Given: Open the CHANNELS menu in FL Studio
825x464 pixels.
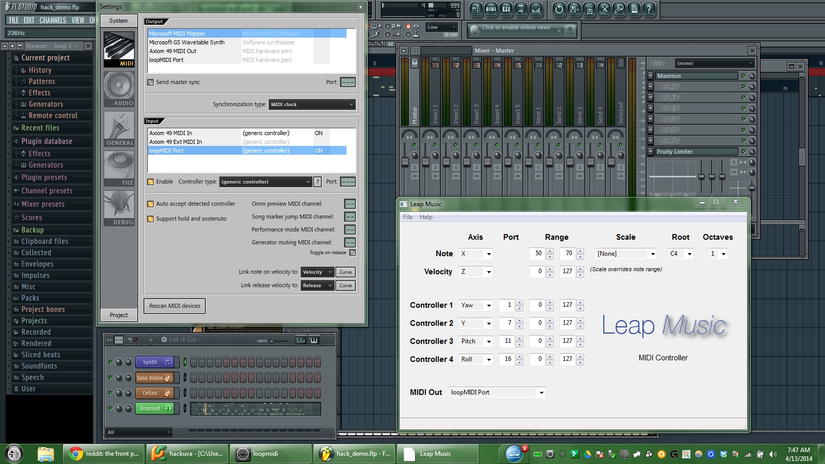Looking at the screenshot, I should 53,20.
